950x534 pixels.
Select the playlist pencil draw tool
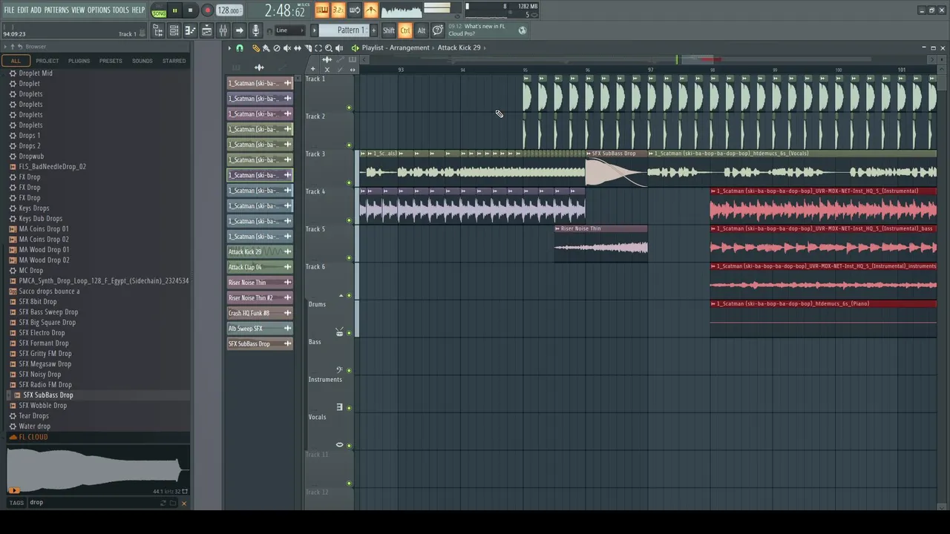pos(255,48)
